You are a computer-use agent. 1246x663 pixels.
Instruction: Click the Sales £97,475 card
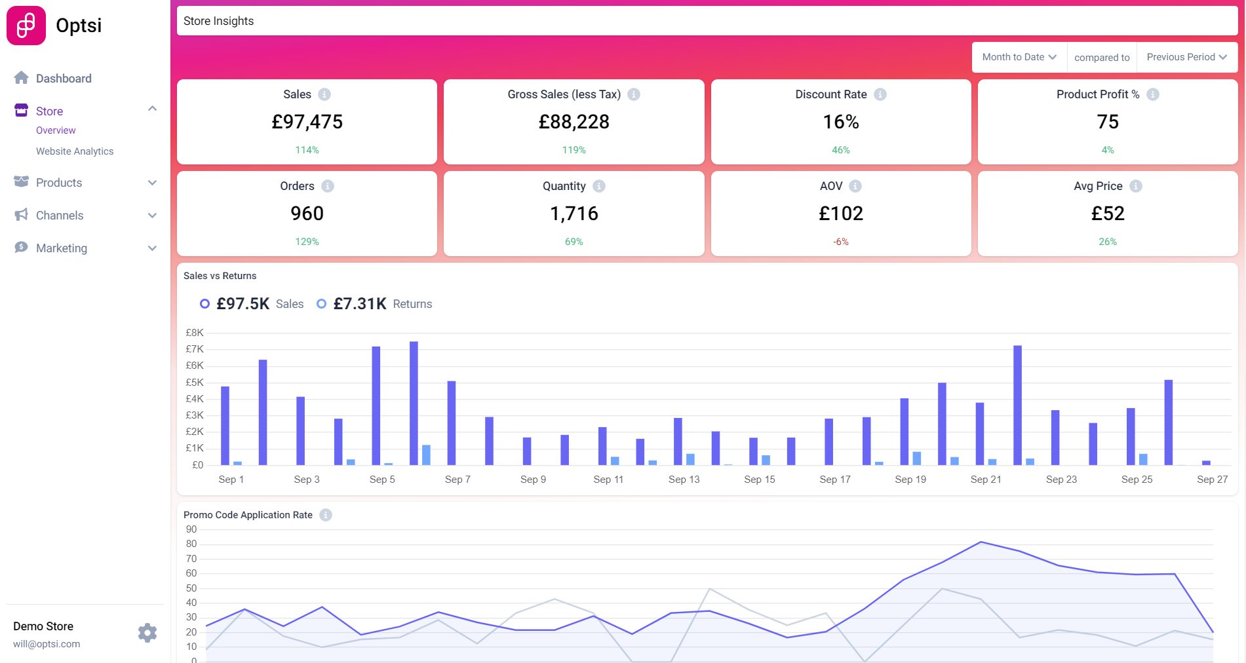point(307,122)
